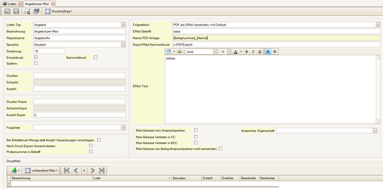The width and height of the screenshot is (383, 189).
Task: Click the Druckfilter add filter icon
Action: 14,171
